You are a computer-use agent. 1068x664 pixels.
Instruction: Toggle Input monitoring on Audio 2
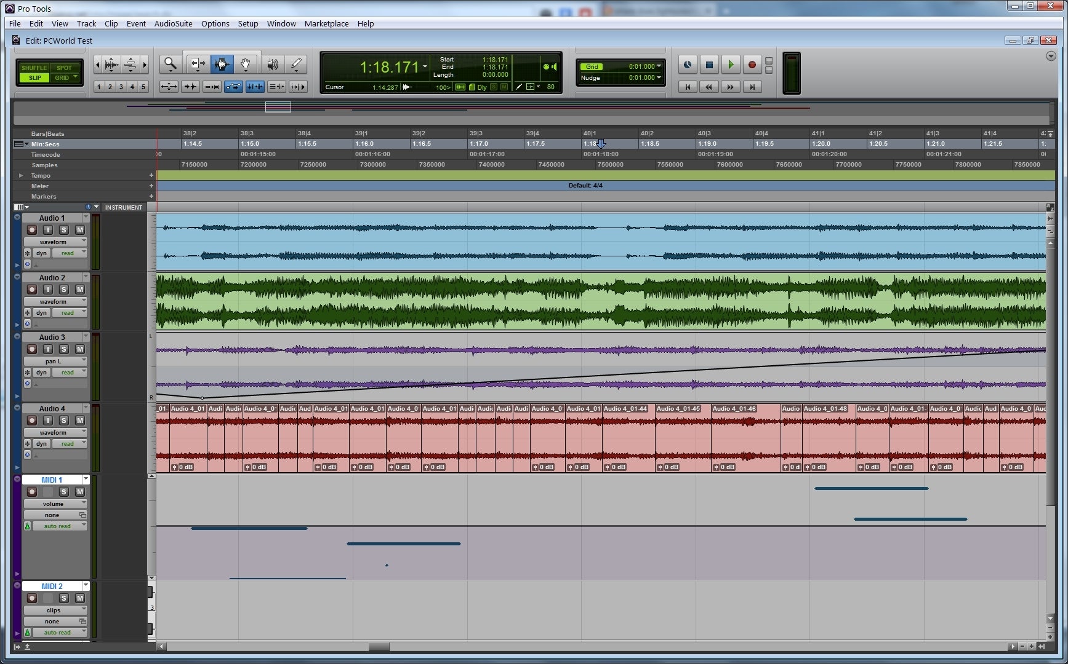click(x=48, y=290)
